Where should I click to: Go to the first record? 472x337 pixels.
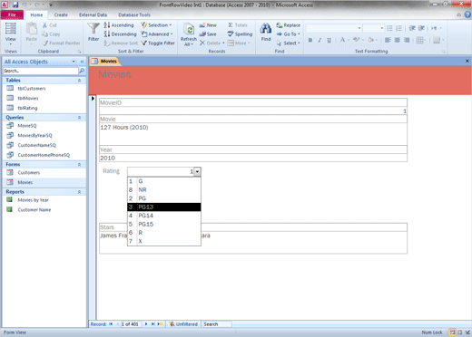[x=111, y=324]
